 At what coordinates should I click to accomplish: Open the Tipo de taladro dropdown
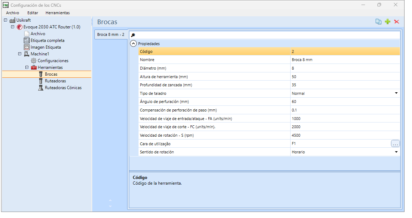[396, 93]
